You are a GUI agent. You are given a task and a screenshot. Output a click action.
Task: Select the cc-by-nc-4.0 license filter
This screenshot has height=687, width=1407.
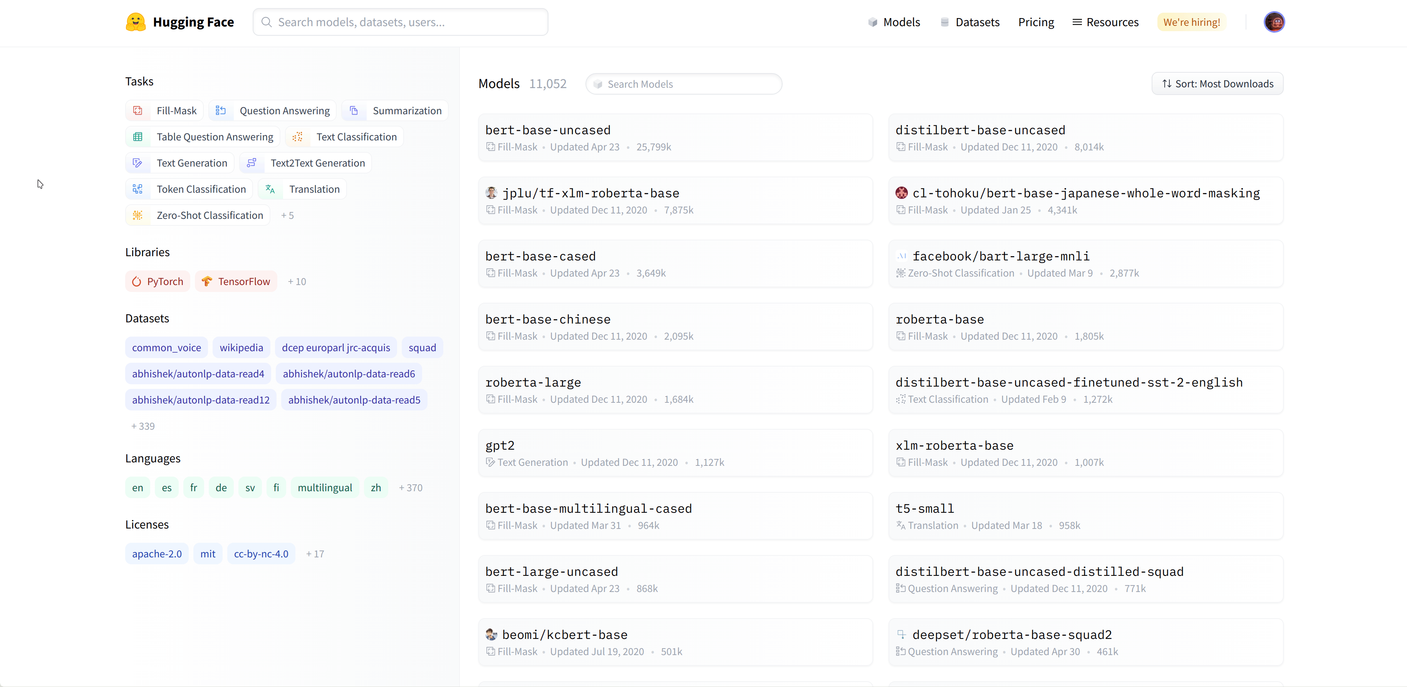(261, 553)
